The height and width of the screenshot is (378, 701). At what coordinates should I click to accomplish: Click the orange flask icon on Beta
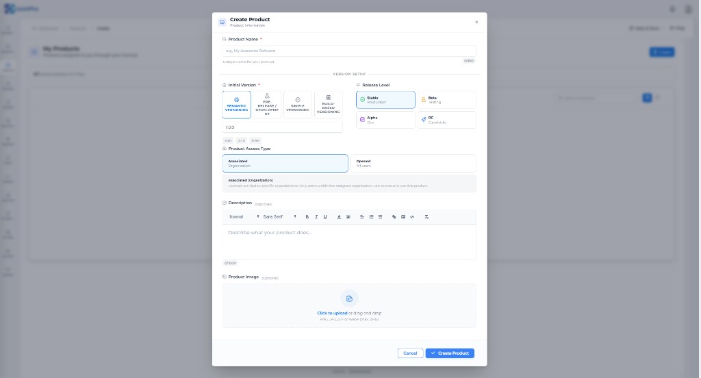(423, 100)
